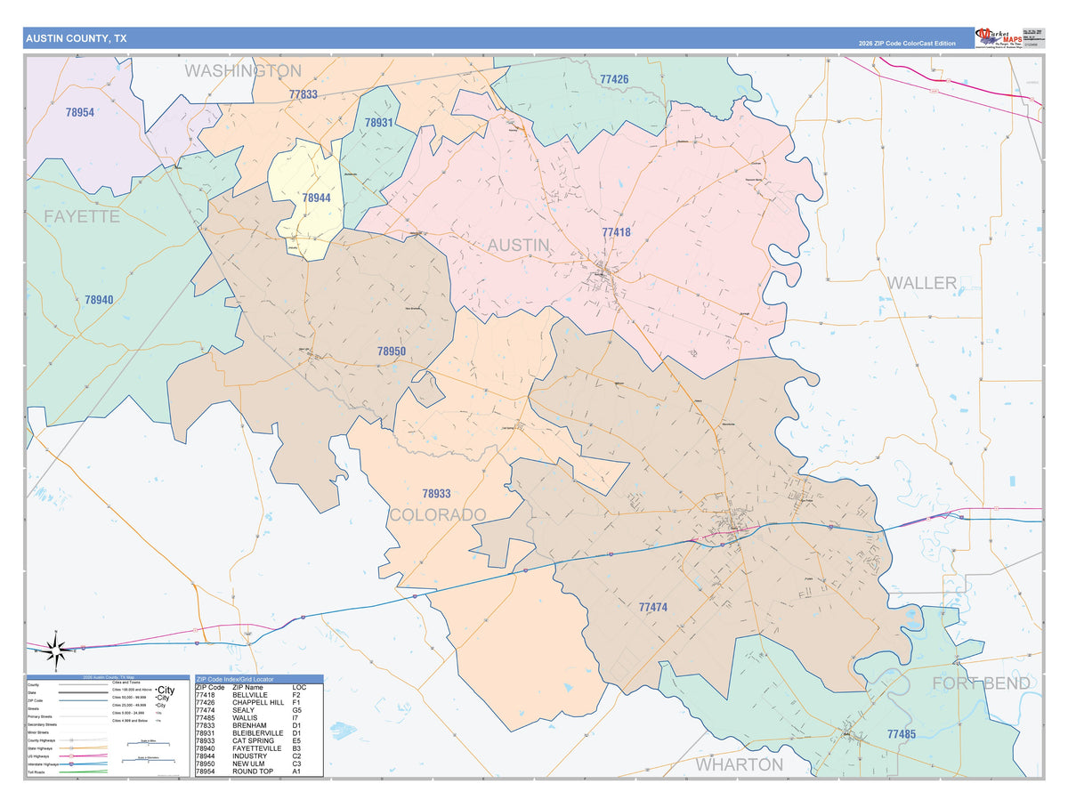Click 'Secondary Streets' in the legend
The height and width of the screenshot is (808, 1068).
tap(42, 724)
